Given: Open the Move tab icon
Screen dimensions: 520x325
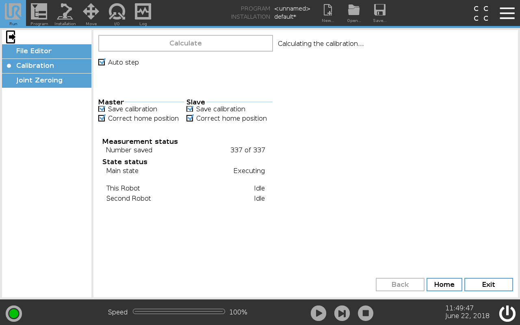Looking at the screenshot, I should tap(91, 12).
